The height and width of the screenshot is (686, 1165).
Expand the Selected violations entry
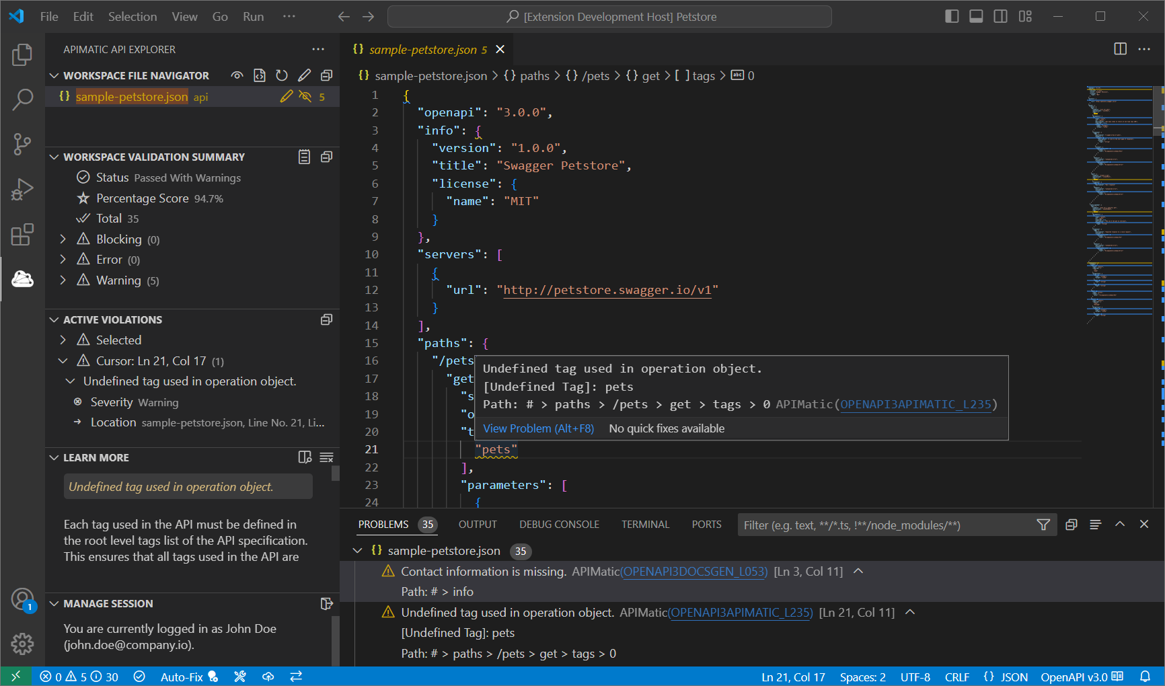click(x=63, y=340)
